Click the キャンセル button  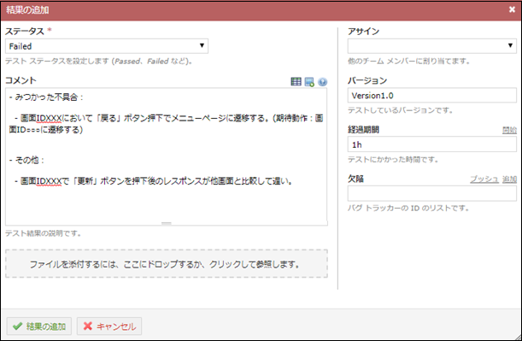point(109,326)
